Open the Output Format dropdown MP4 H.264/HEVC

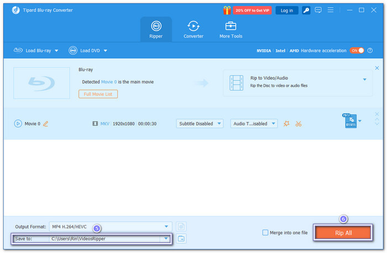(x=111, y=226)
